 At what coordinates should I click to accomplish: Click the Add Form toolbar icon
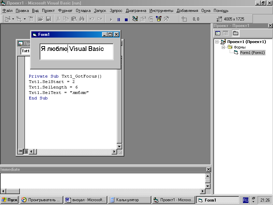pyautogui.click(x=19, y=19)
